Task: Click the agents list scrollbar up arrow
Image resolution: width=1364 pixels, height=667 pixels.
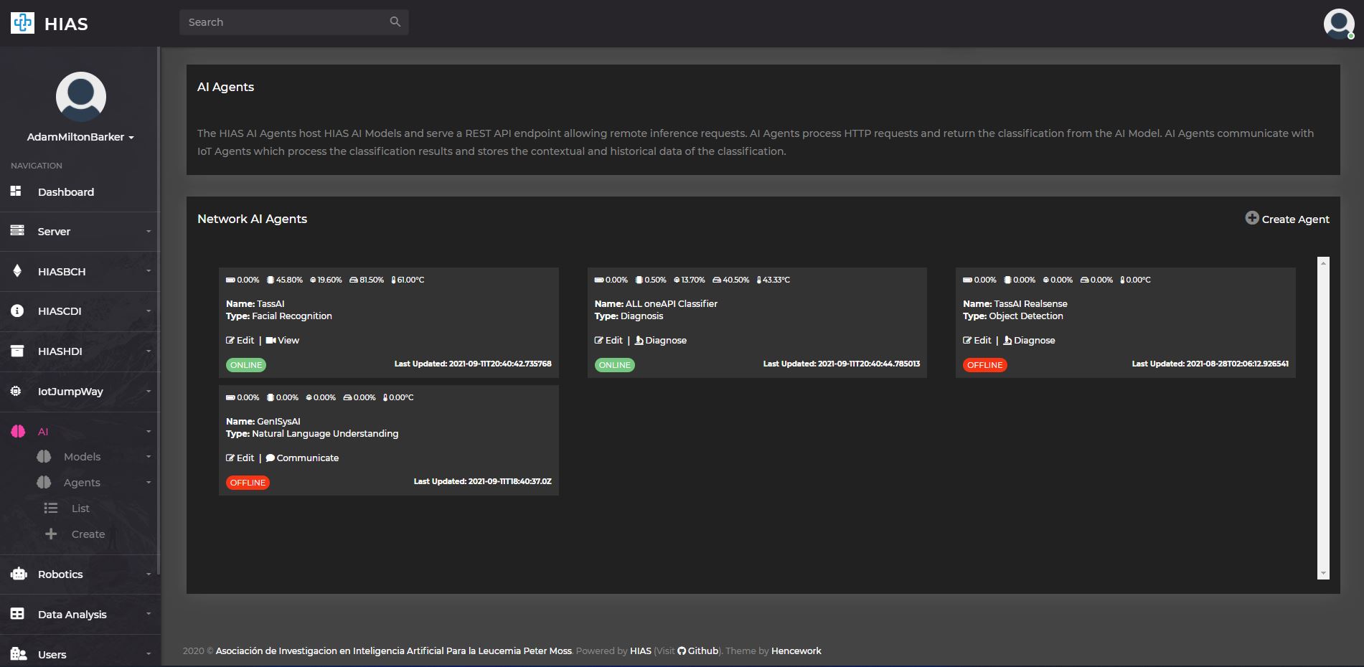Action: [x=1323, y=262]
